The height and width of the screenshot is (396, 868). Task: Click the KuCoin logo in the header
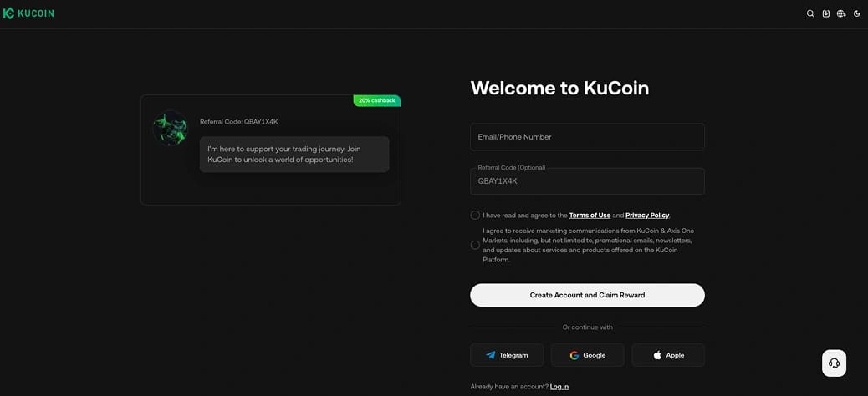pyautogui.click(x=28, y=13)
